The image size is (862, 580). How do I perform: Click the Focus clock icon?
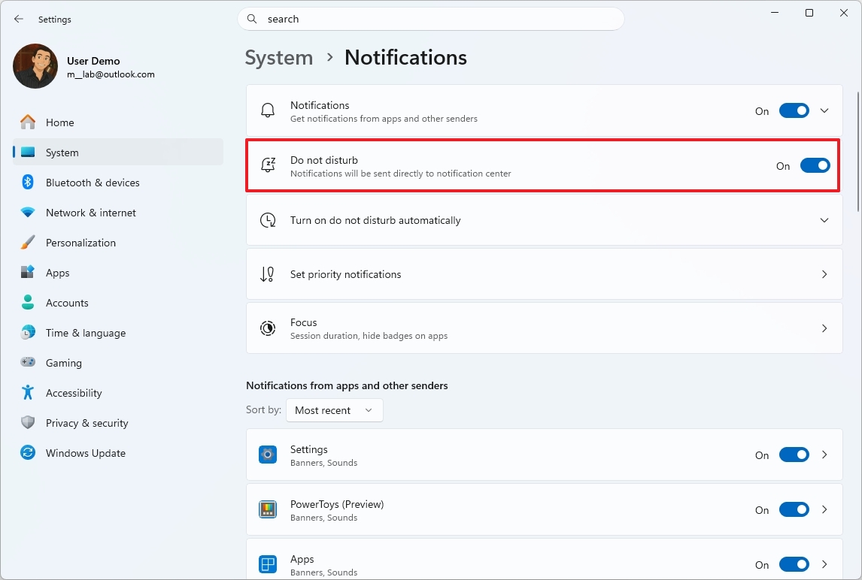[268, 328]
